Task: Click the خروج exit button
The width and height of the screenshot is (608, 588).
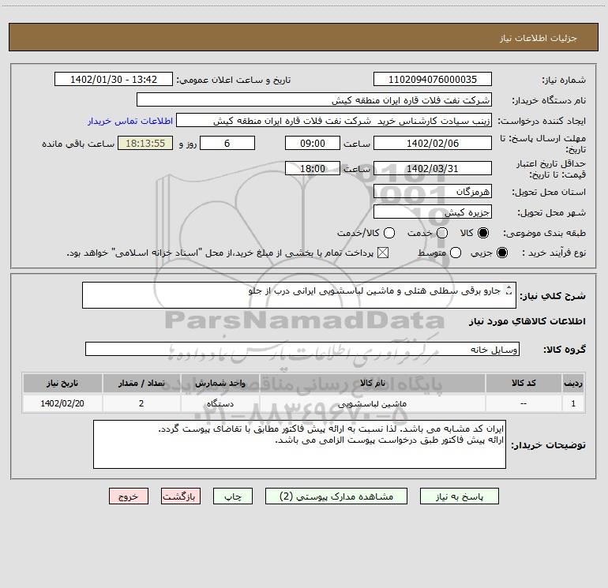Action: [129, 496]
